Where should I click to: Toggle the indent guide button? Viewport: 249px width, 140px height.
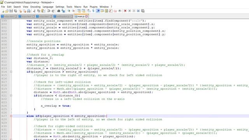coord(98,11)
